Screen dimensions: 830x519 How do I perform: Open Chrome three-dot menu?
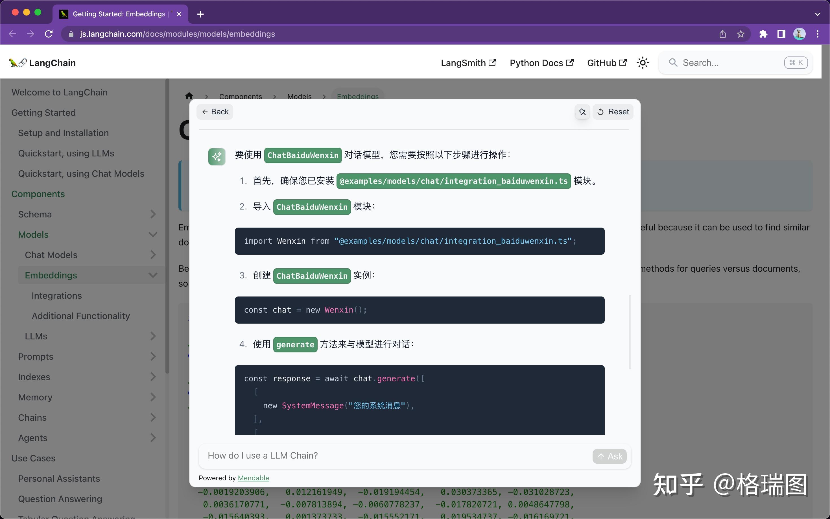(818, 34)
